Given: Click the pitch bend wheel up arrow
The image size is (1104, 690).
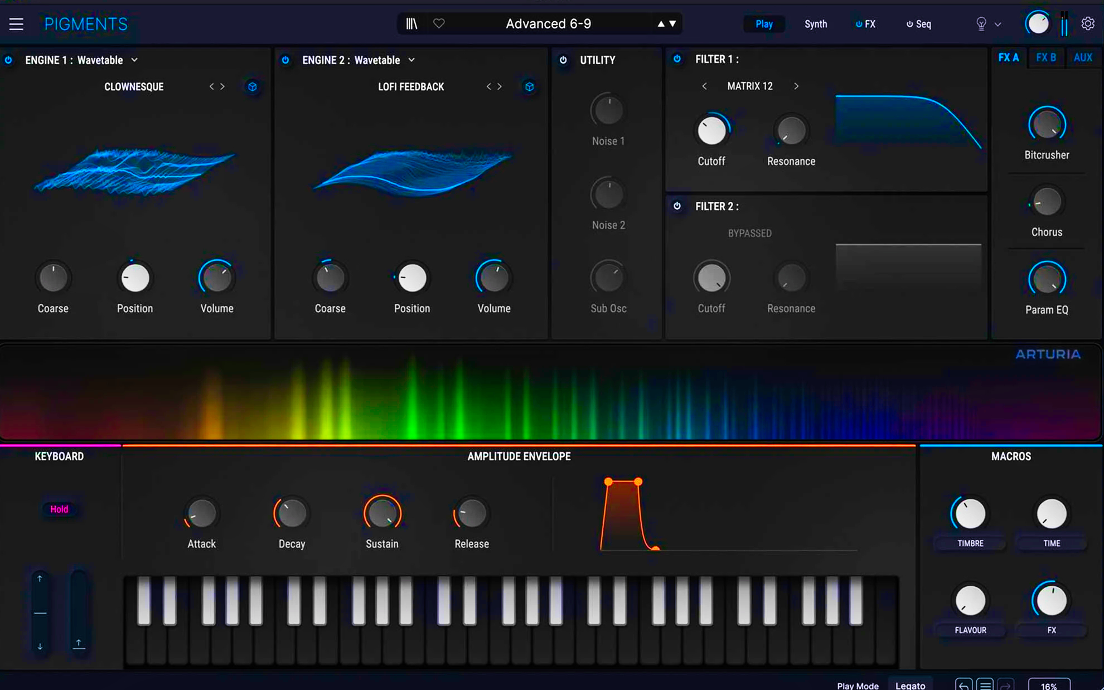Looking at the screenshot, I should tap(40, 579).
